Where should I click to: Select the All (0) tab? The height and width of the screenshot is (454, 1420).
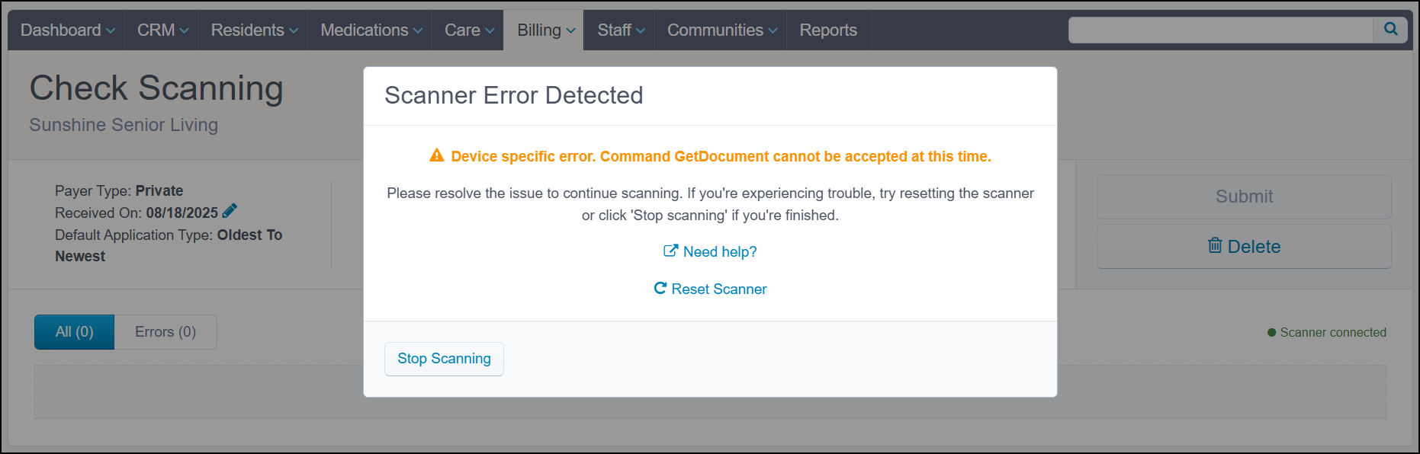[x=73, y=331]
